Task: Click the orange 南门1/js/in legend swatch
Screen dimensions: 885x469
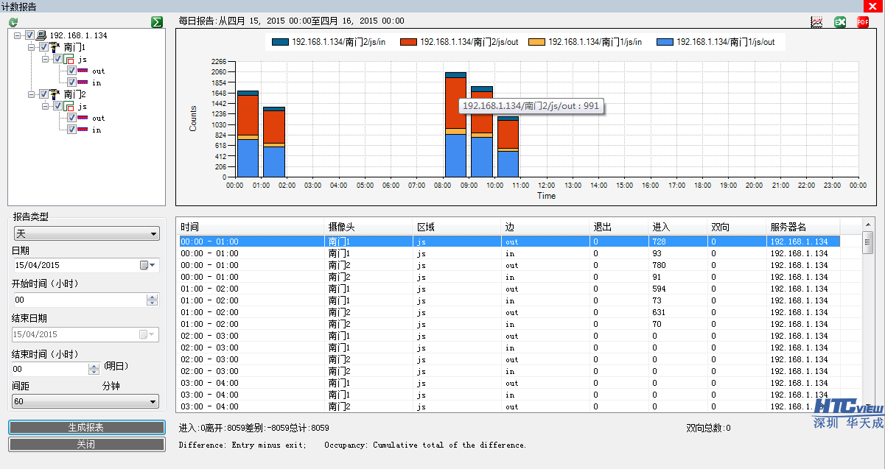Action: [x=537, y=42]
